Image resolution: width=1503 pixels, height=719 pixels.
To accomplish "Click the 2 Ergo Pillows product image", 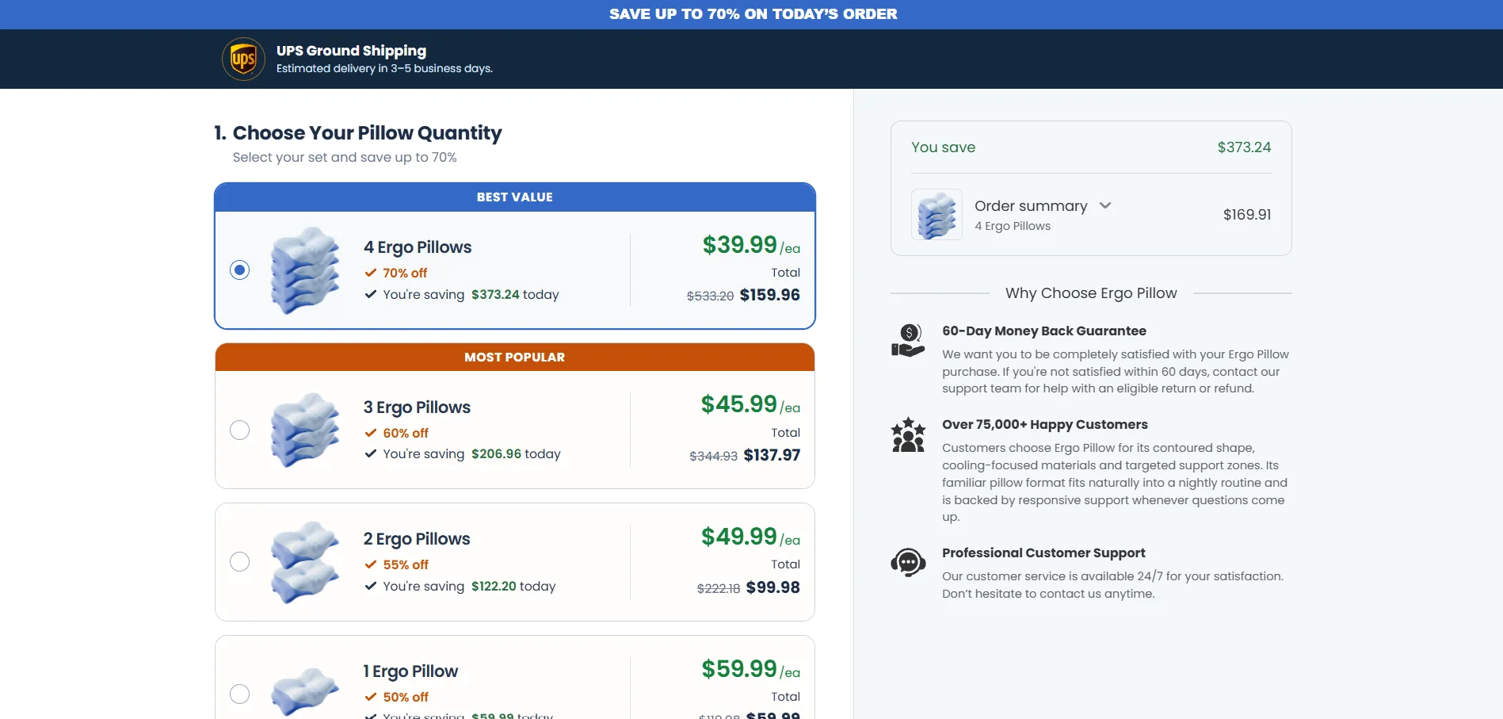I will (305, 562).
